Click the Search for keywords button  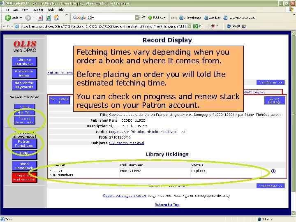coord(24,85)
